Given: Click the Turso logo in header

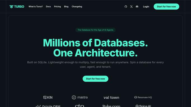Looking at the screenshot, I should coord(17,7).
